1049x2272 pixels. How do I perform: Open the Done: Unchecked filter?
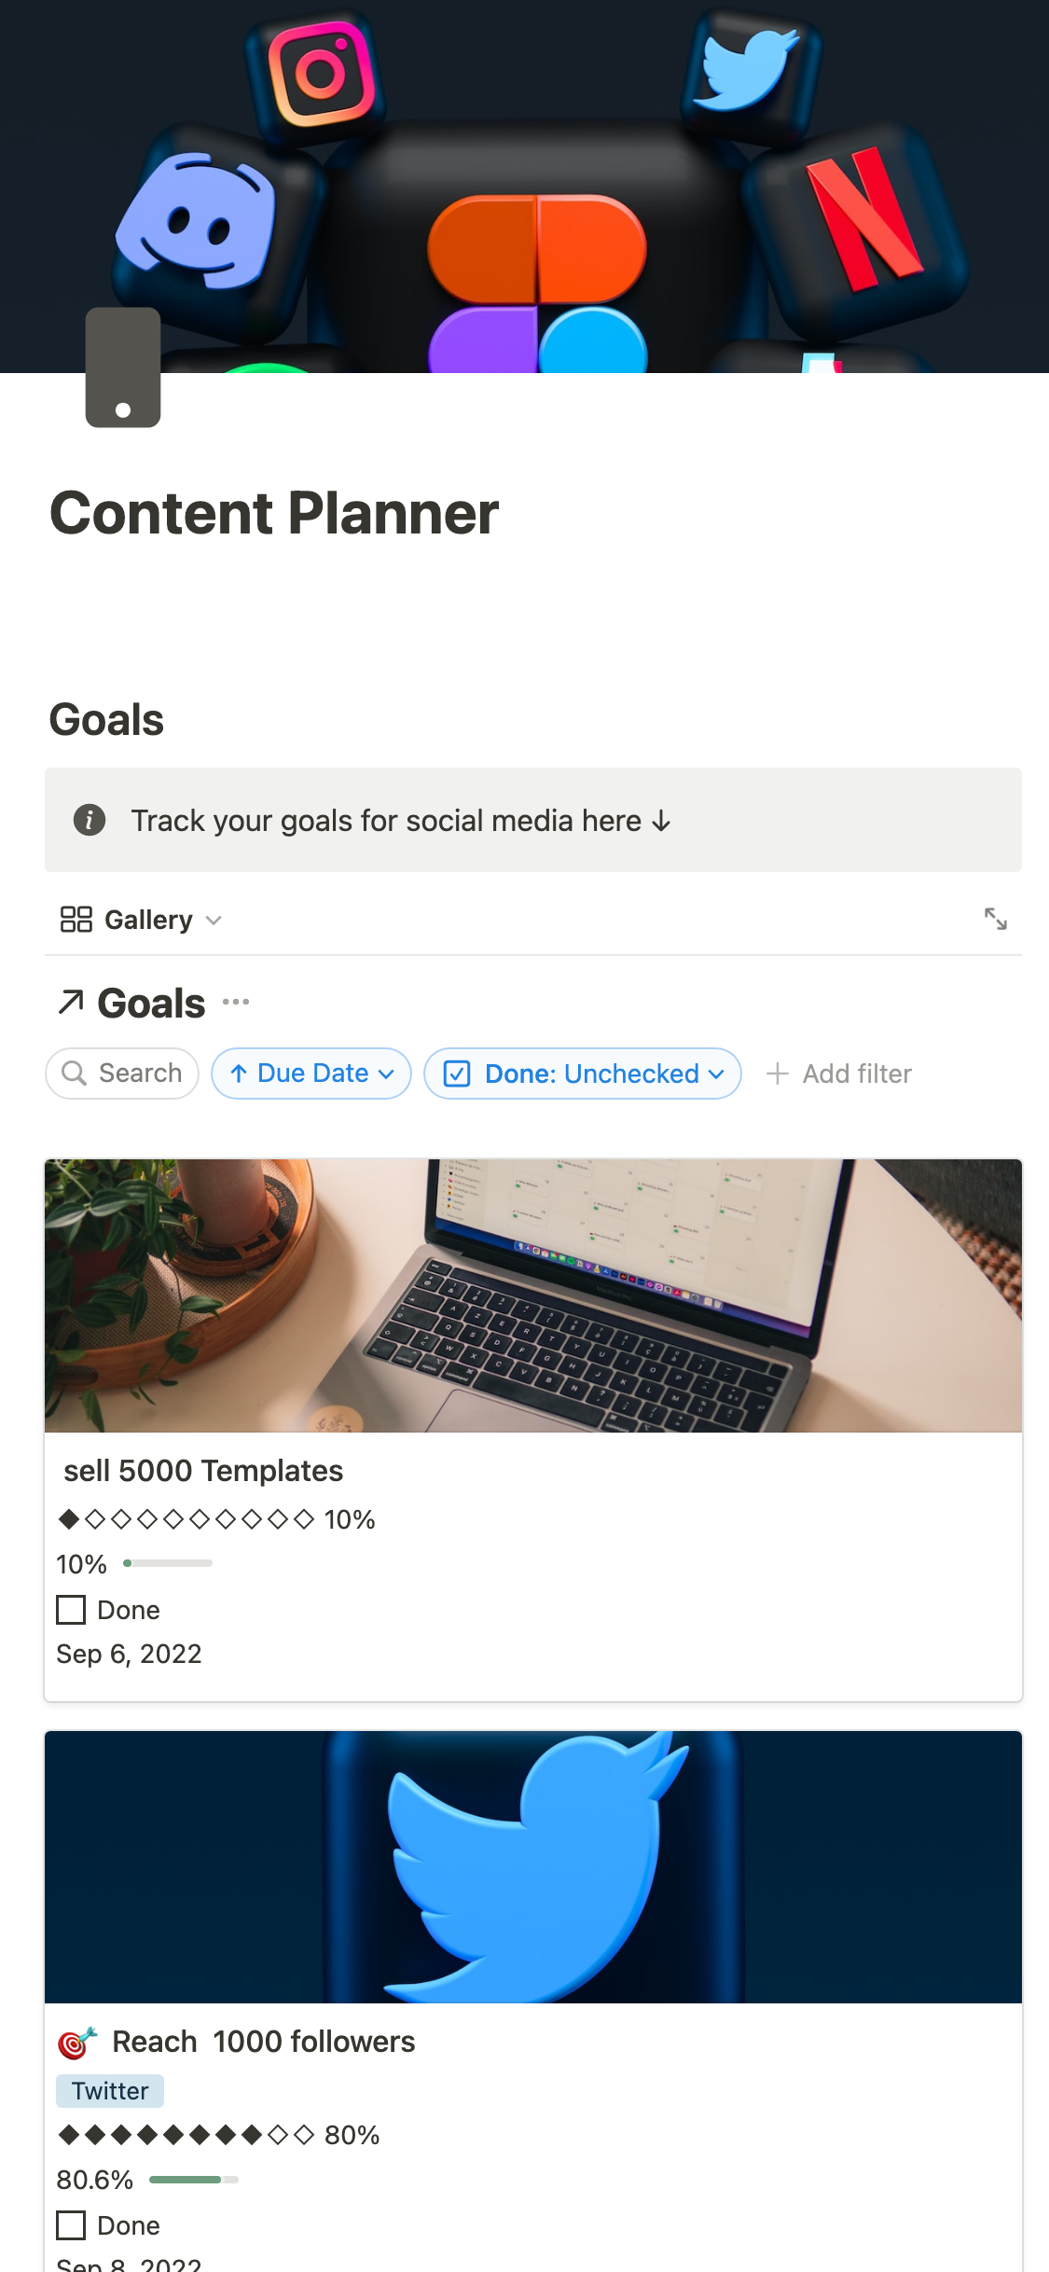click(x=583, y=1074)
